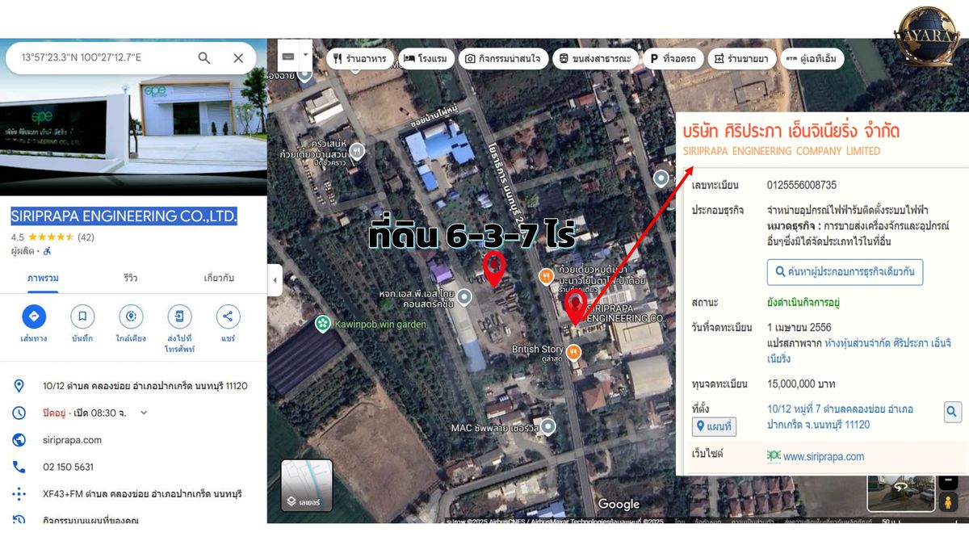Click the Kawinpob win garden marker
969x545 pixels.
click(323, 324)
